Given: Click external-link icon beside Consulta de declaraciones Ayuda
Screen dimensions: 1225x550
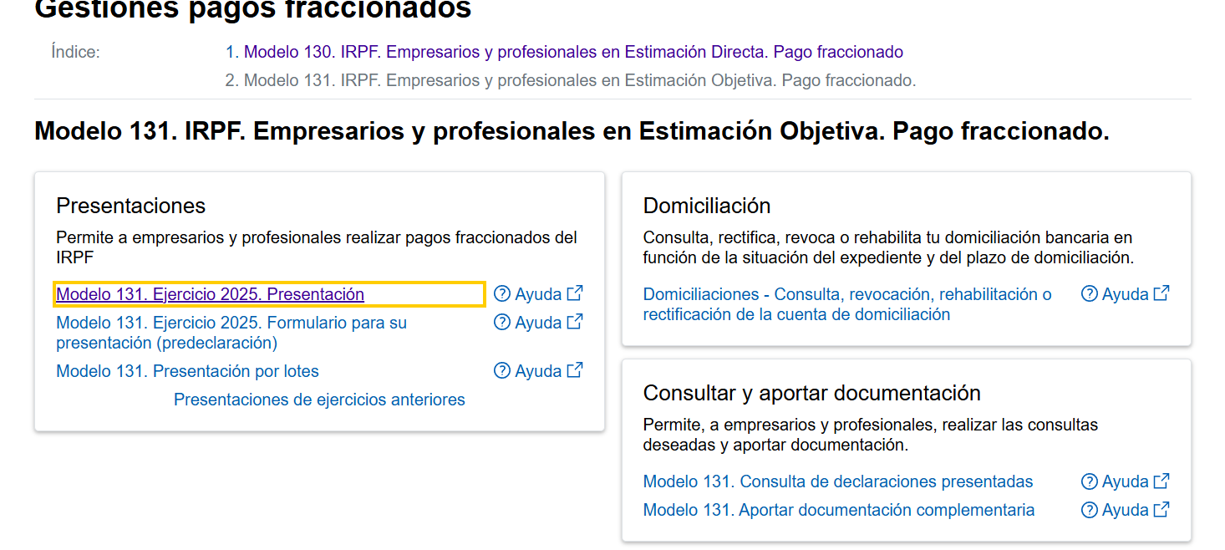Looking at the screenshot, I should pos(1161,481).
